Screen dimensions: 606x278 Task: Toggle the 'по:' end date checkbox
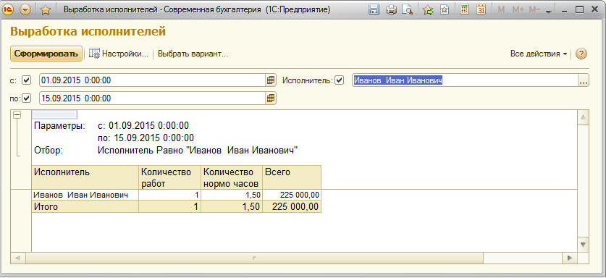coord(26,98)
